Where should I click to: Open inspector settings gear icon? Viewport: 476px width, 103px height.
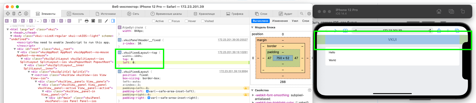click(x=309, y=14)
